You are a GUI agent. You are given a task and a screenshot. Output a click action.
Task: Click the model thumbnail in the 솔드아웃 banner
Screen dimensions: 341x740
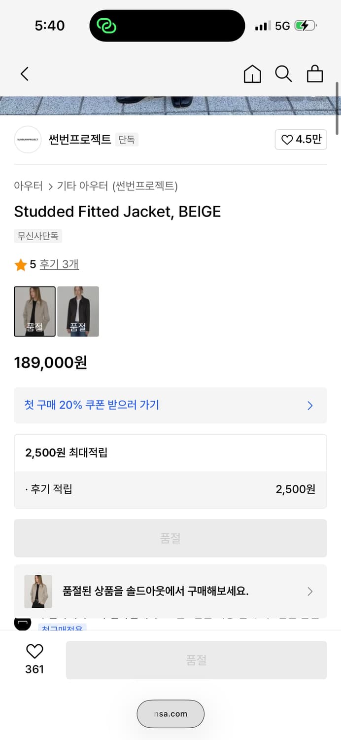38,591
